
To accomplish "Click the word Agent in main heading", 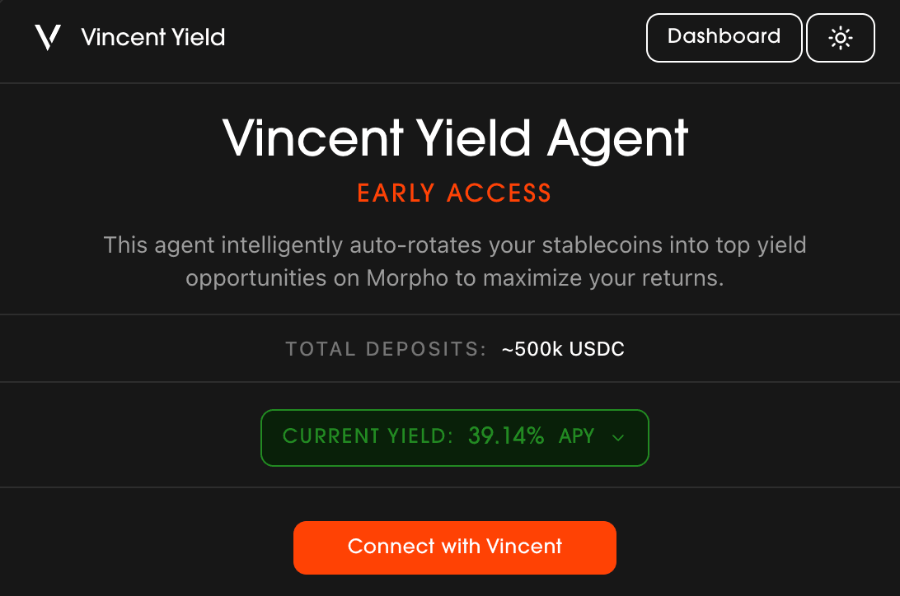I will click(616, 137).
